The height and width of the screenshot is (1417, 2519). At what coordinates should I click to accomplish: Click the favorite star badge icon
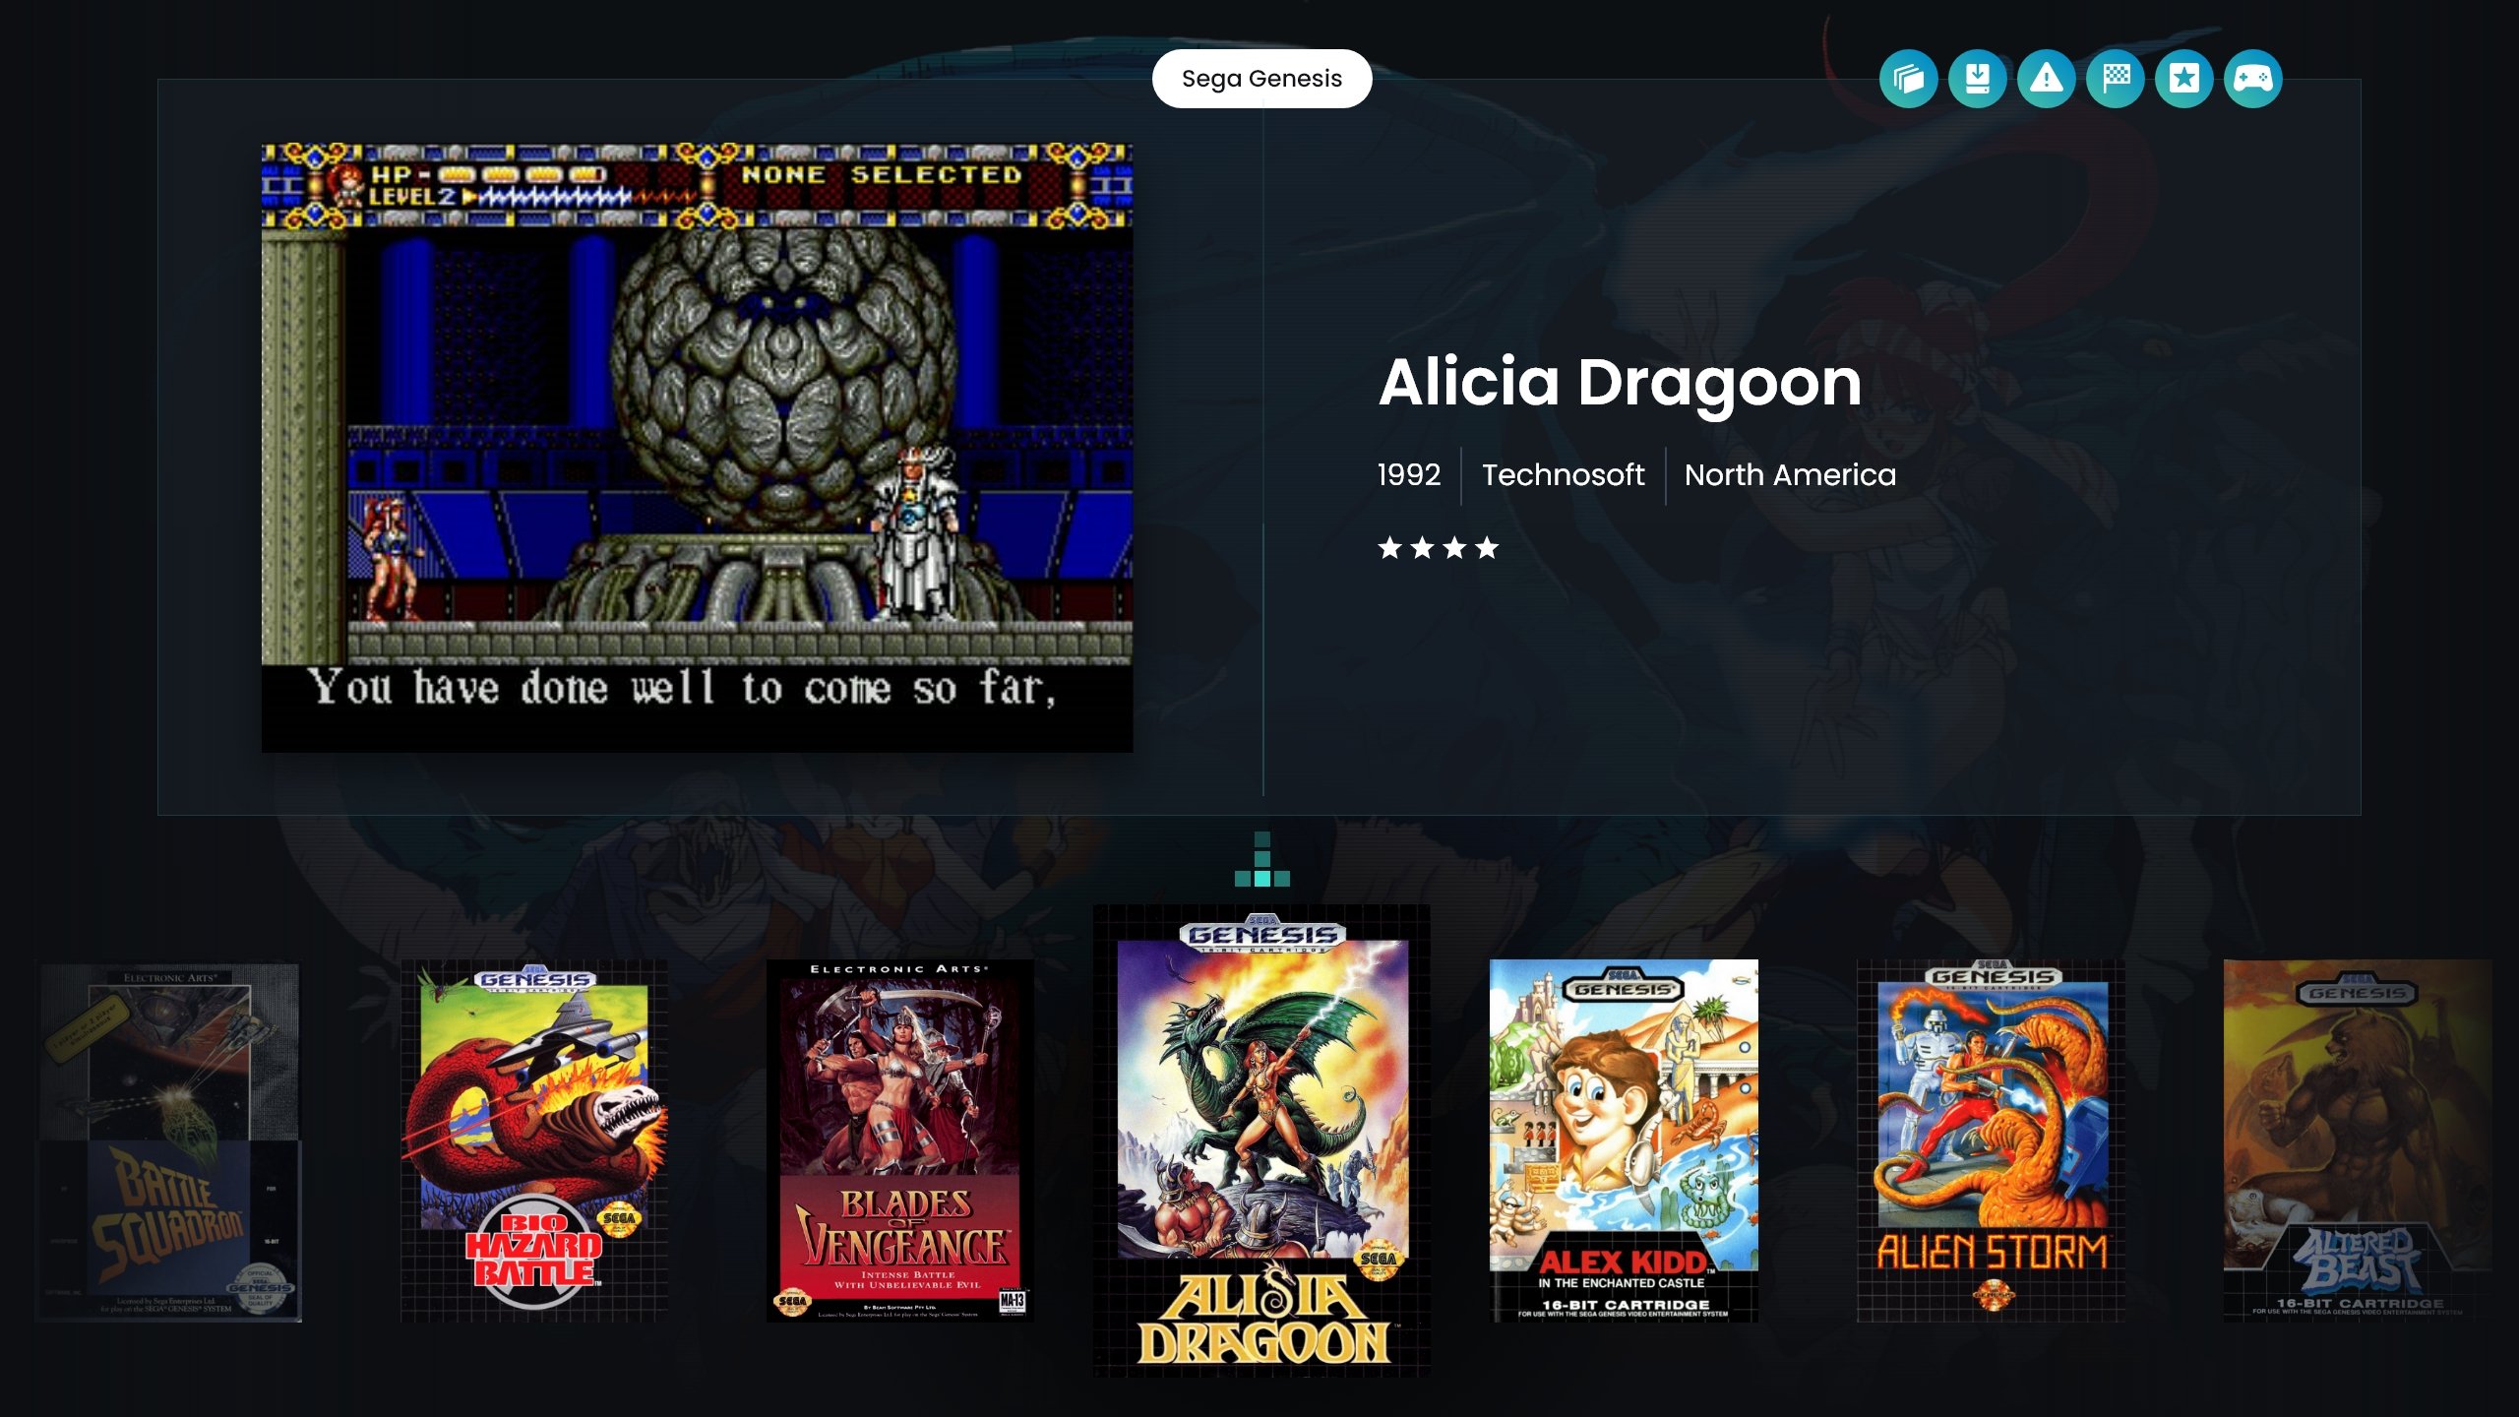click(2183, 79)
